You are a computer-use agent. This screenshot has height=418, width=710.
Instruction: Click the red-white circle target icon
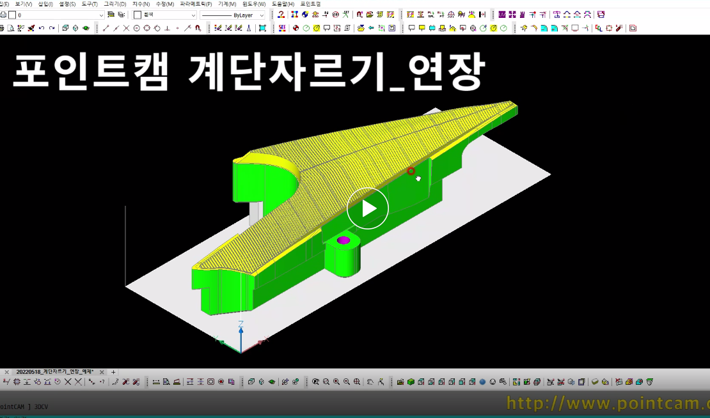[296, 28]
